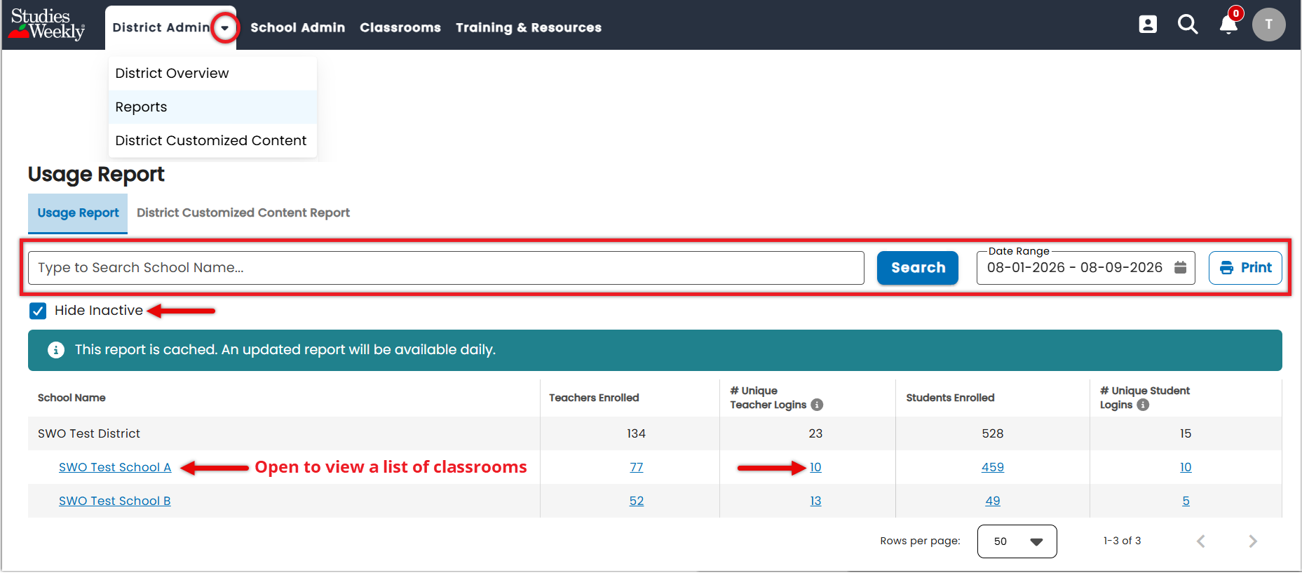The height and width of the screenshot is (573, 1302).
Task: Open SWO Test School B link
Action: [115, 501]
